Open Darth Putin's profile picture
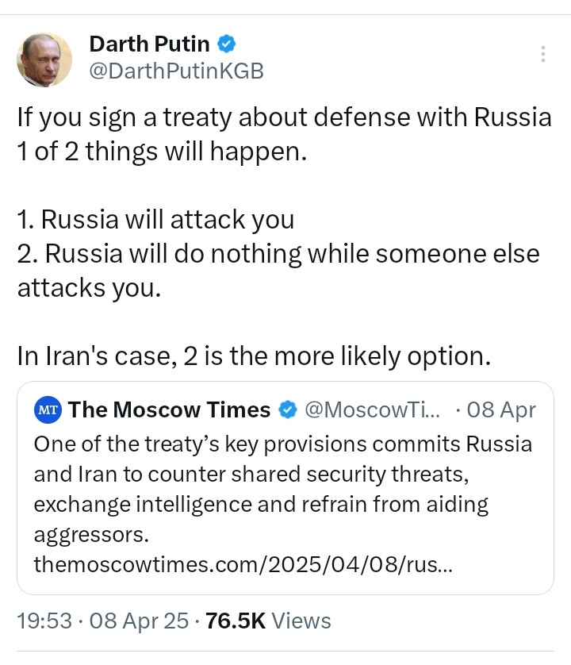This screenshot has height=665, width=571. point(45,60)
